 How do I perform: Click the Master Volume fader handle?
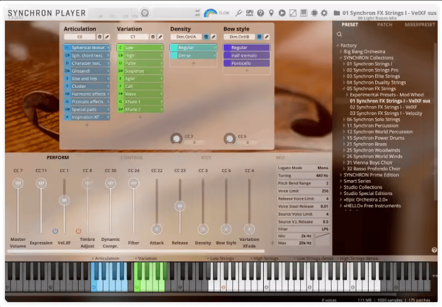click(18, 183)
